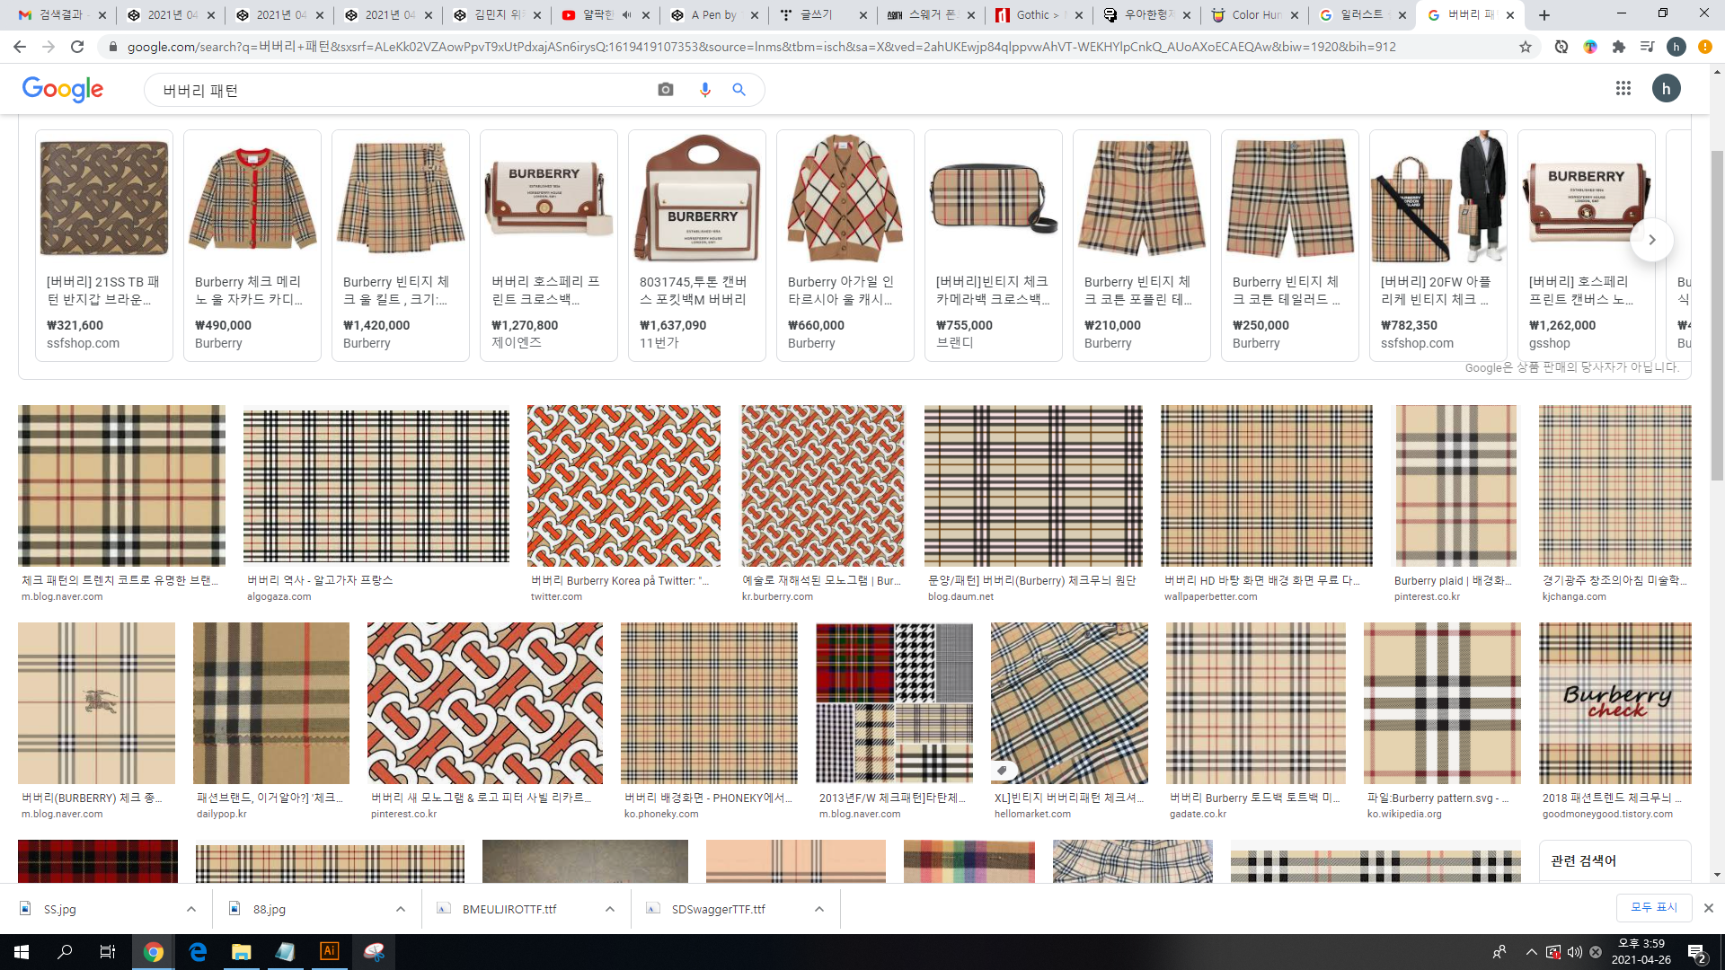Viewport: 1725px width, 970px height.
Task: Mute the YouTube tab audio icon
Action: pyautogui.click(x=626, y=15)
